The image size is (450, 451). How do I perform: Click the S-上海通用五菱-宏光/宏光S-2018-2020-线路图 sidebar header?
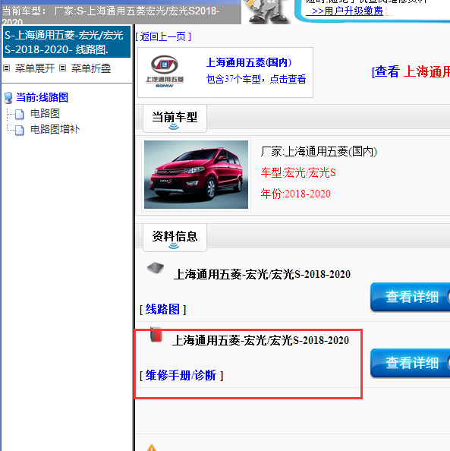click(67, 42)
